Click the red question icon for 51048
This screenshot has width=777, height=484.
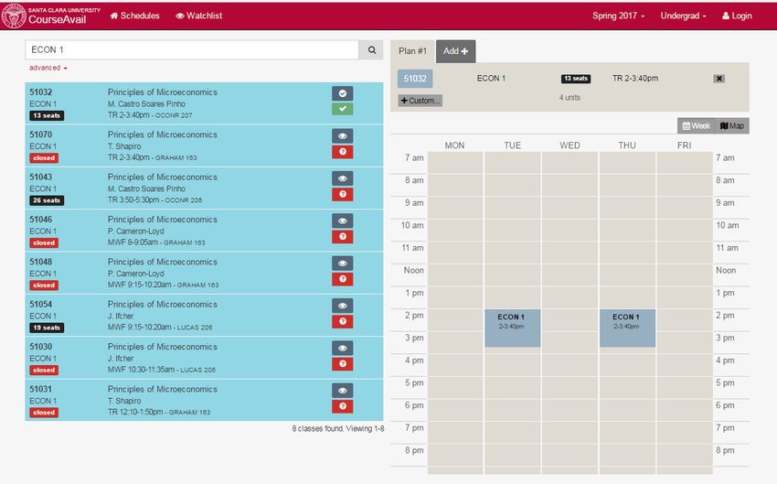point(343,279)
